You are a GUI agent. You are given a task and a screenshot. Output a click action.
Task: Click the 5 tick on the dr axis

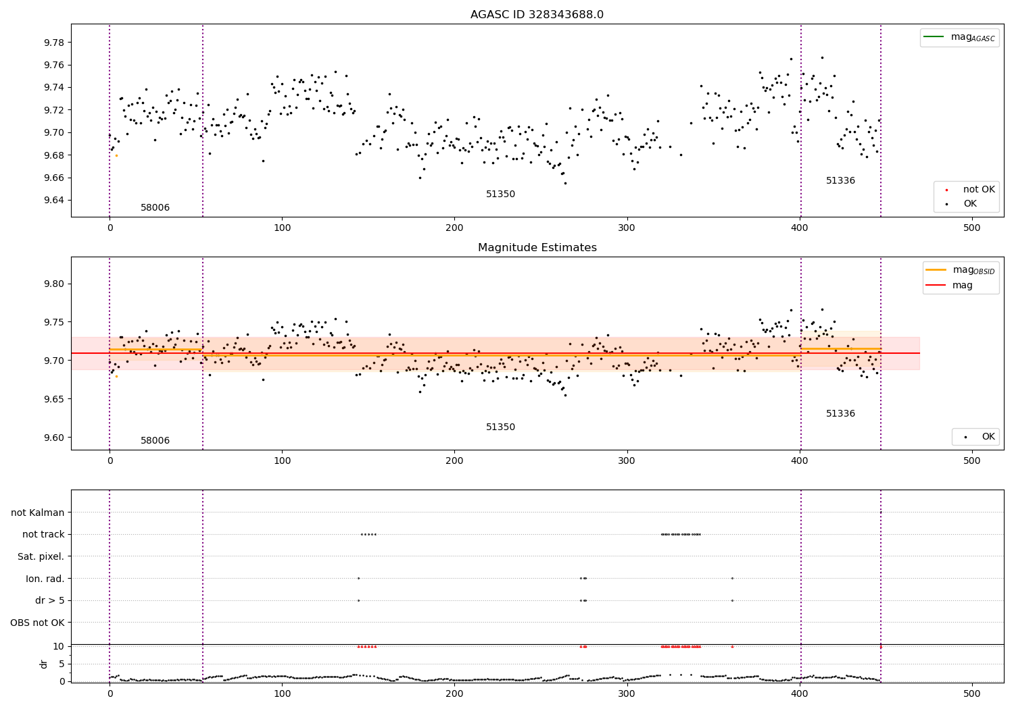[x=62, y=664]
